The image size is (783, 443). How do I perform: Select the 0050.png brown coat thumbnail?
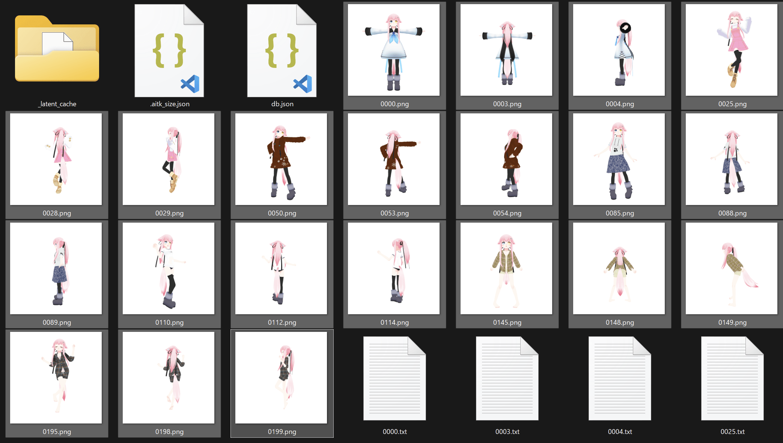[x=281, y=159]
